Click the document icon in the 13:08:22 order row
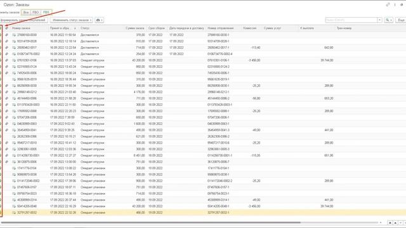Screen dimensions: 406x228 [x=14, y=168]
